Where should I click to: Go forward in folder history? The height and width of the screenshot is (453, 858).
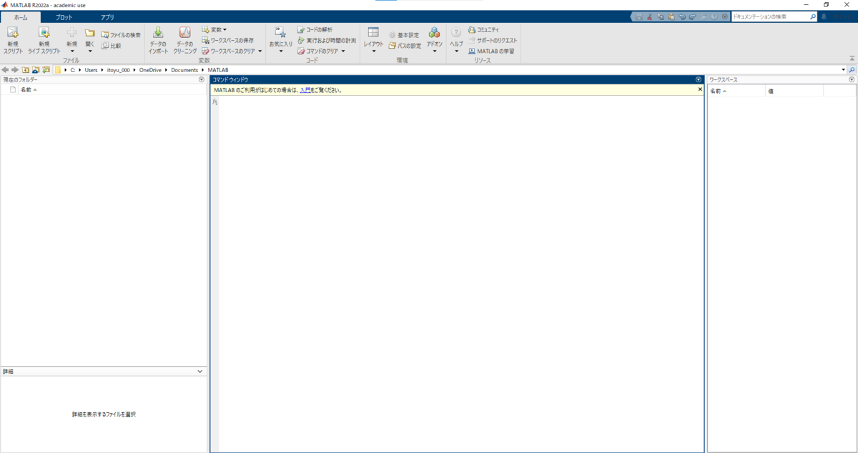pos(15,70)
